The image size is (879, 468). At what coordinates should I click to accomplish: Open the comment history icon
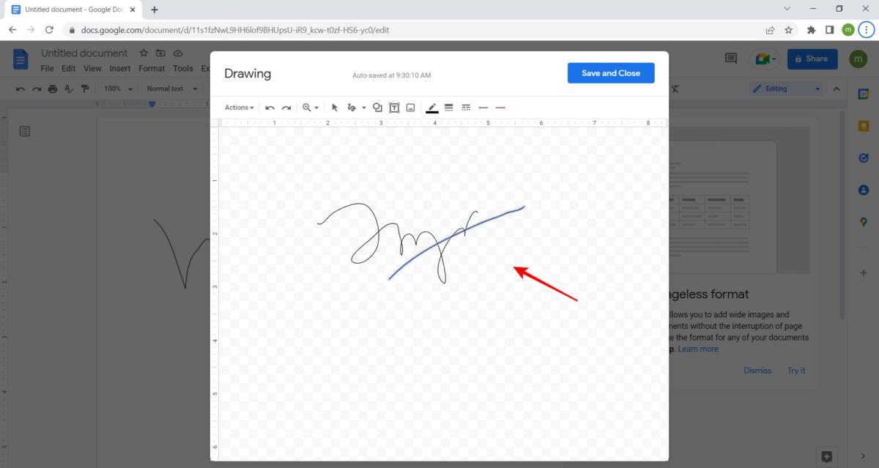(x=730, y=59)
